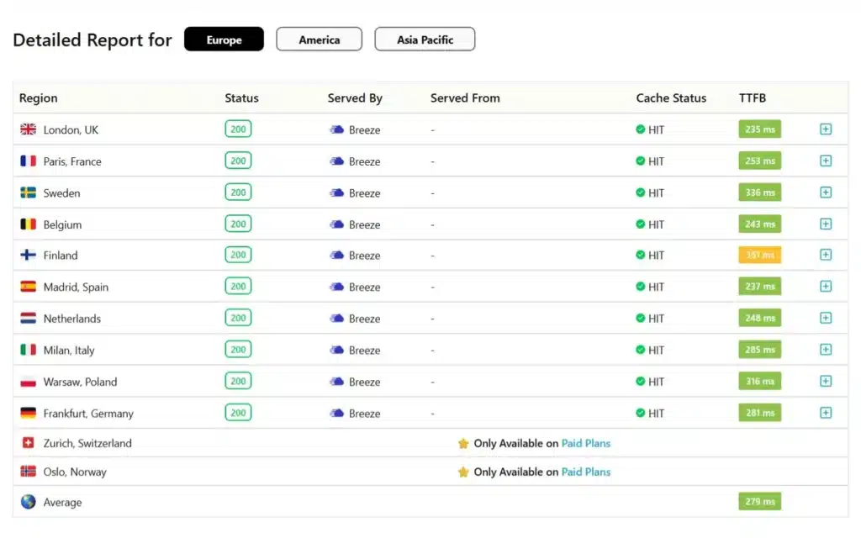Click 200 status badge for Belgium
Image resolution: width=861 pixels, height=538 pixels.
(x=238, y=224)
